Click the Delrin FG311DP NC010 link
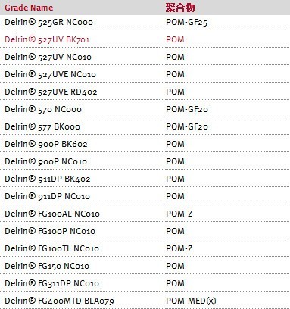Image resolution: width=290 pixels, height=309 pixels. coord(51,283)
